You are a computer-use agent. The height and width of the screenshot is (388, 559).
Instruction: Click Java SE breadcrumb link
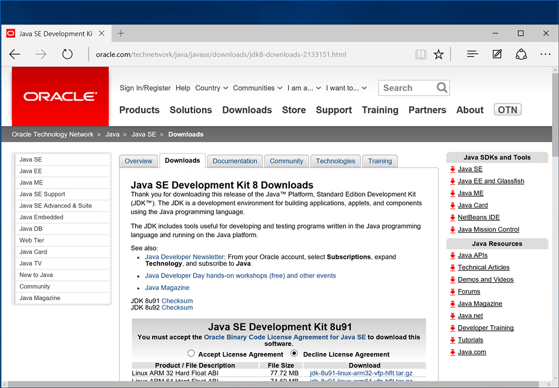[144, 134]
